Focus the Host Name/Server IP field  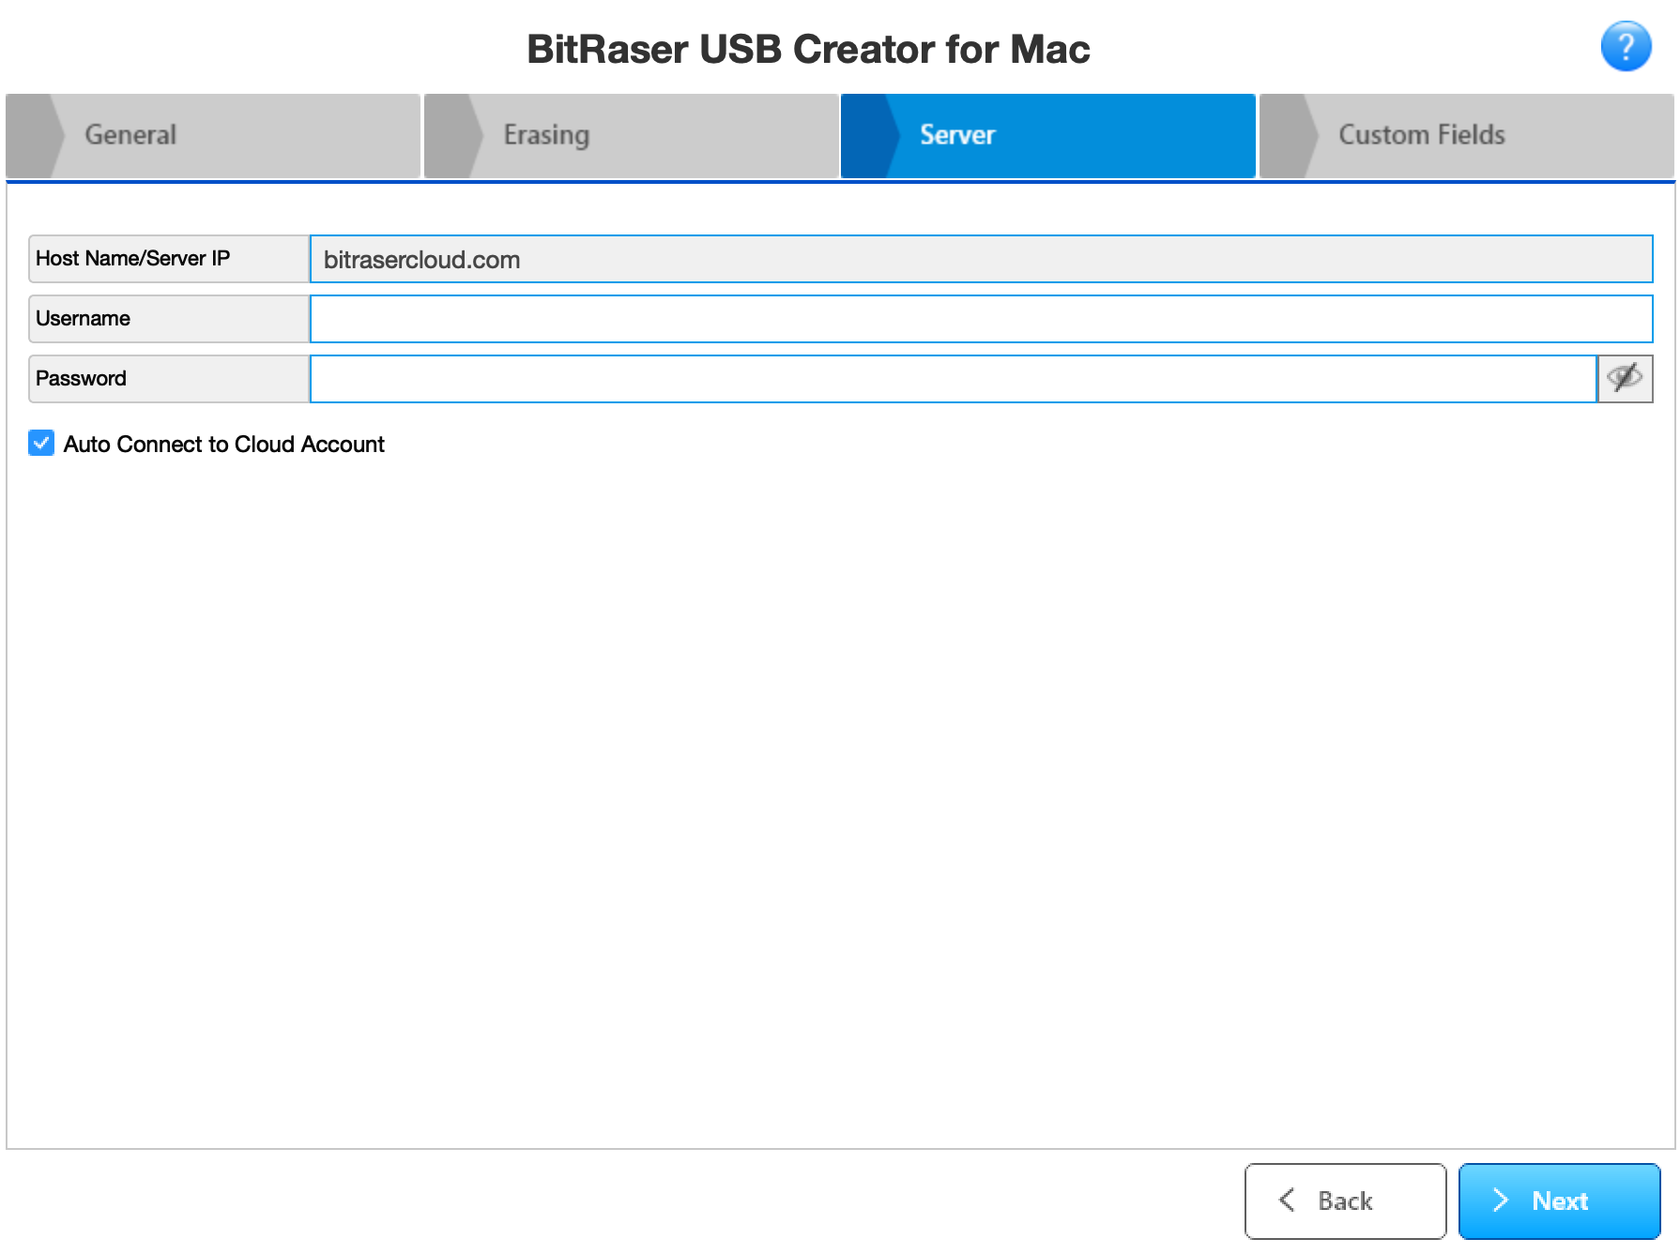coord(981,259)
